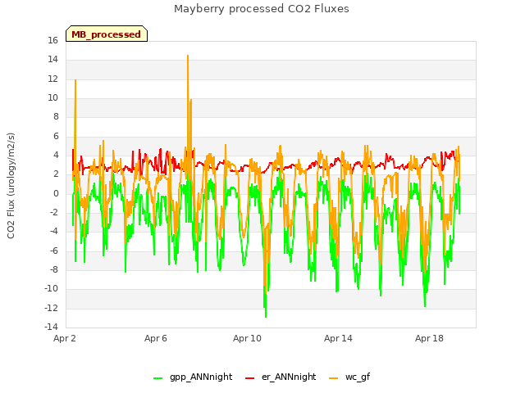This screenshot has height=393, width=525.
Task: Click the -10 y-axis tick label
Action: click(51, 288)
